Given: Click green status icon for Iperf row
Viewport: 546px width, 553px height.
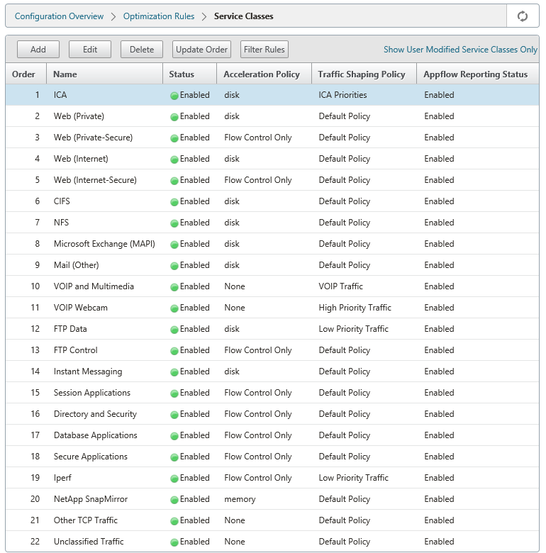Looking at the screenshot, I should (x=174, y=479).
